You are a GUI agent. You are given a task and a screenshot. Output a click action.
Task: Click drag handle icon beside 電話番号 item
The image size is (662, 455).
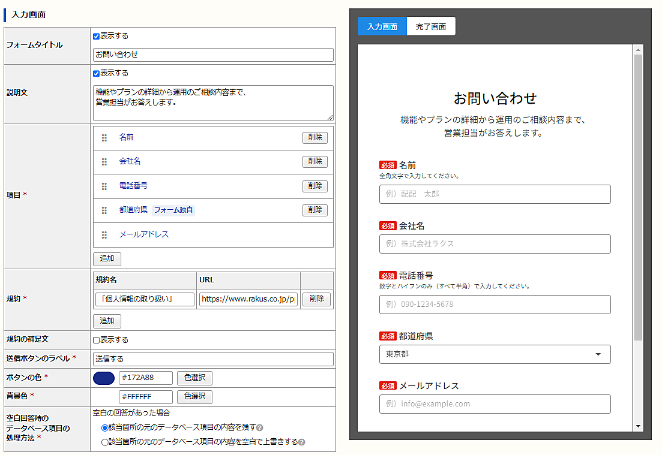click(104, 186)
